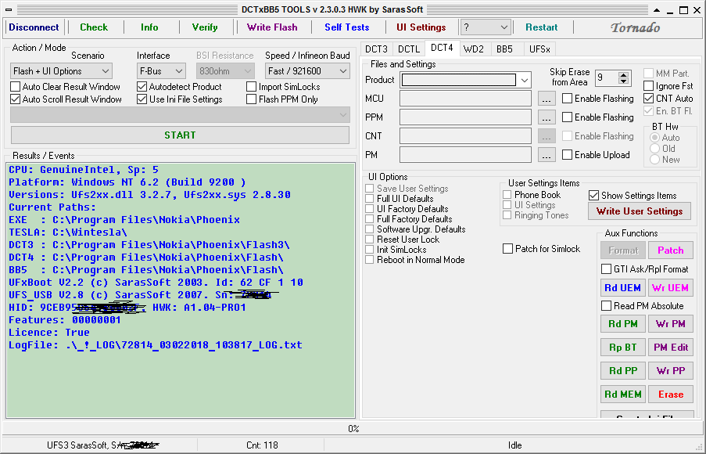Viewport: 706px width, 454px height.
Task: Click the PPM file path field
Action: (466, 117)
